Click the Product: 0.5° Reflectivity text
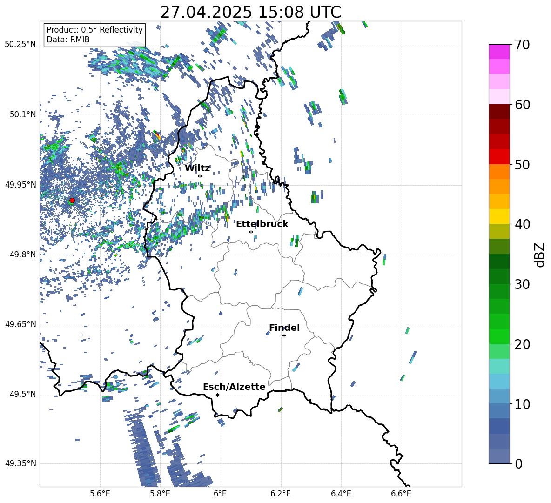Viewport: 551px width, 503px height. pos(94,29)
